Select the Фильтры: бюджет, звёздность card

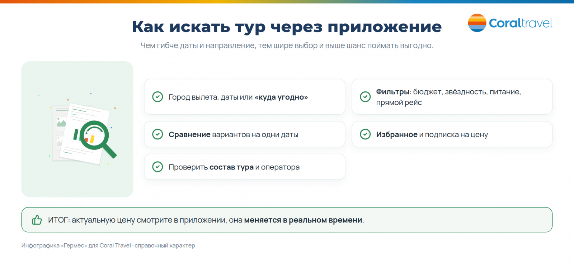coord(452,97)
